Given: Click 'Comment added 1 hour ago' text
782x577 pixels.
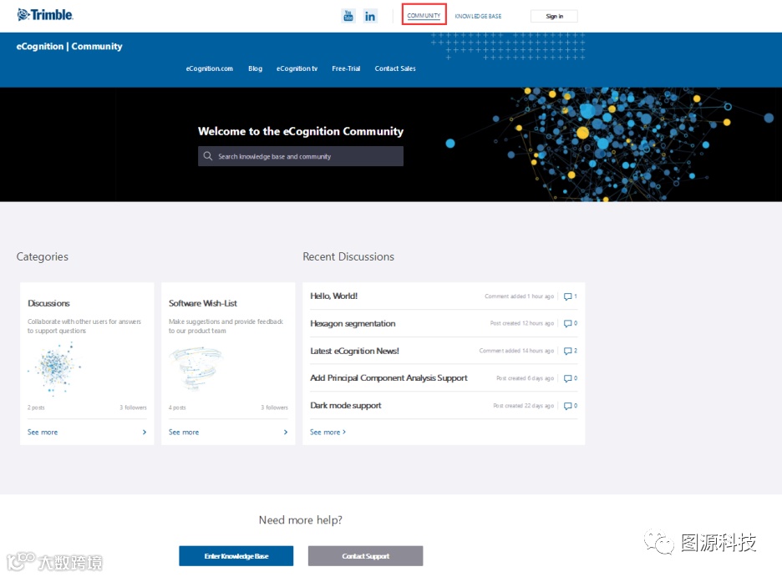Looking at the screenshot, I should pos(519,296).
